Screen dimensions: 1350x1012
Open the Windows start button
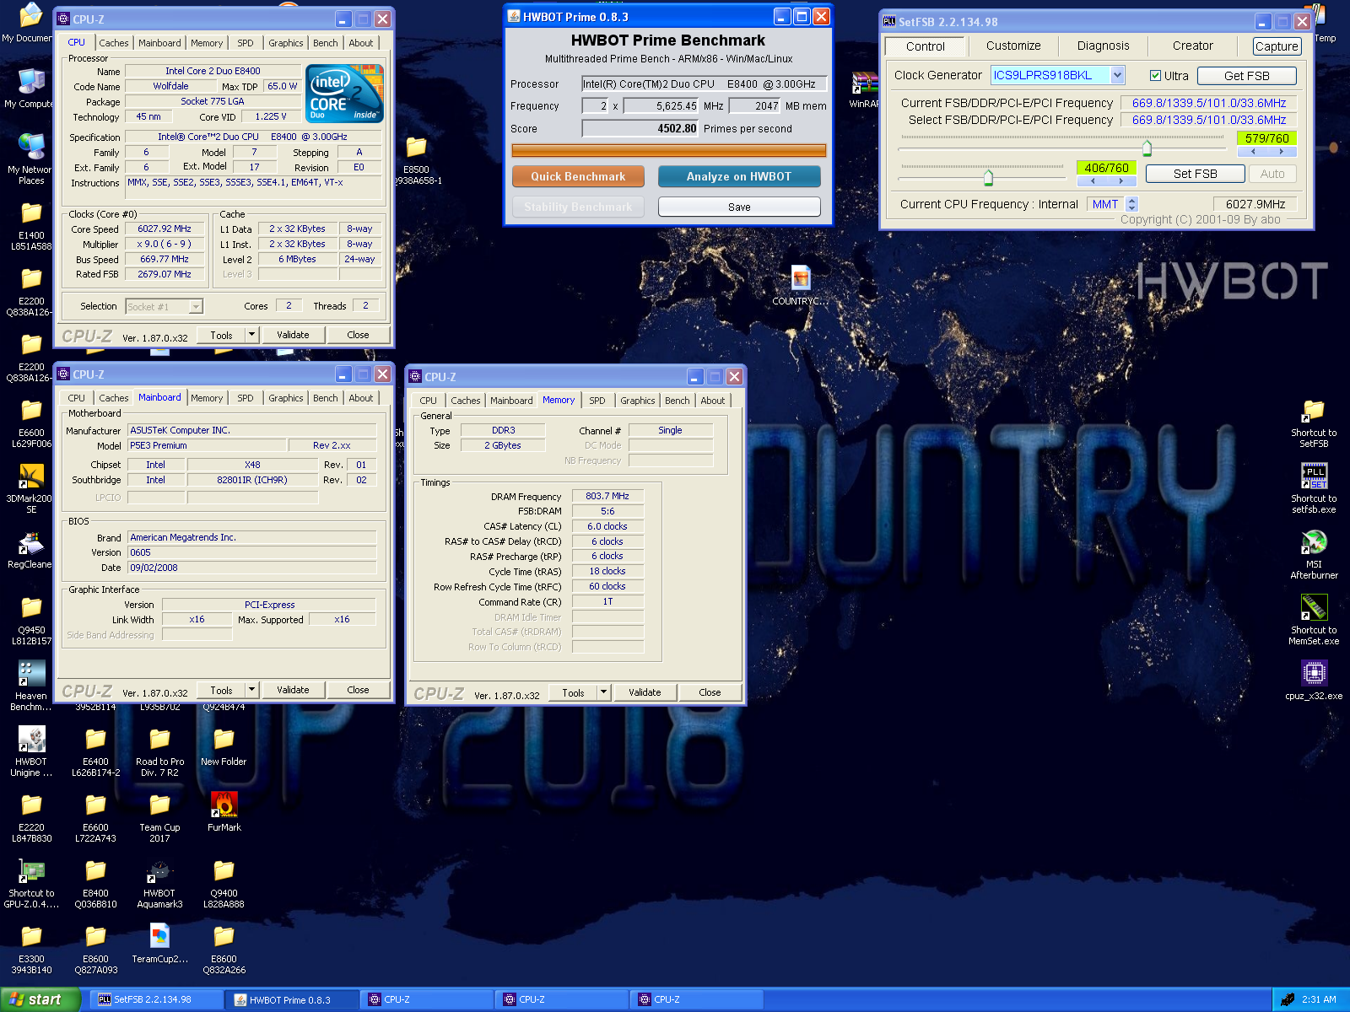click(40, 999)
